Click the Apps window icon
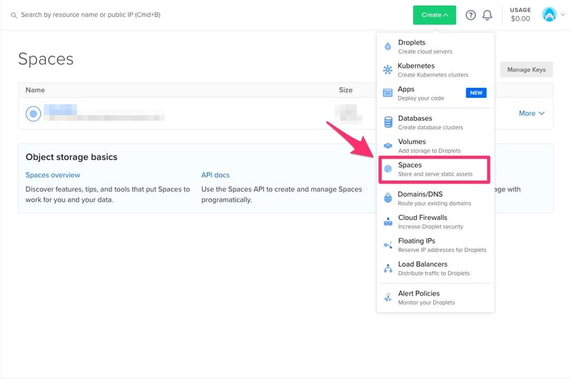571x379 pixels. coord(388,93)
